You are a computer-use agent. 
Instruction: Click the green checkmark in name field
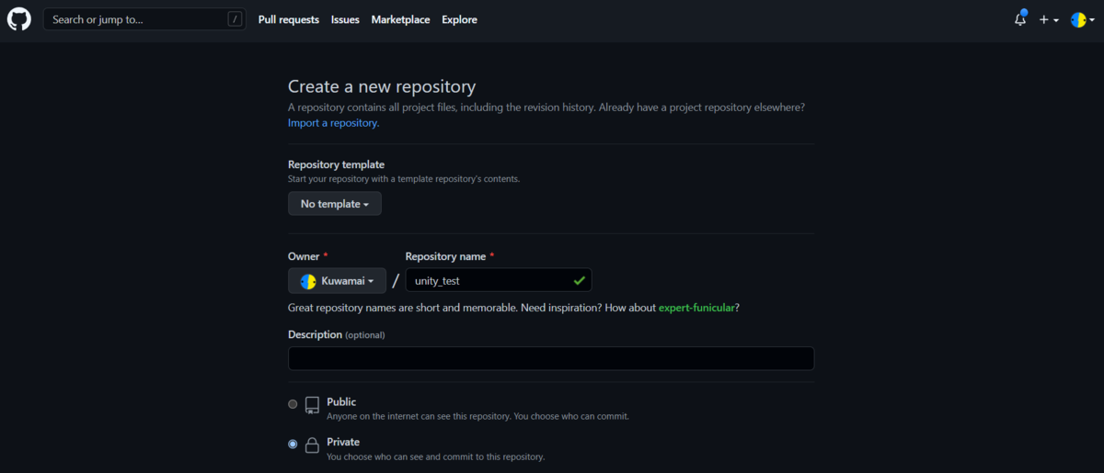click(580, 280)
